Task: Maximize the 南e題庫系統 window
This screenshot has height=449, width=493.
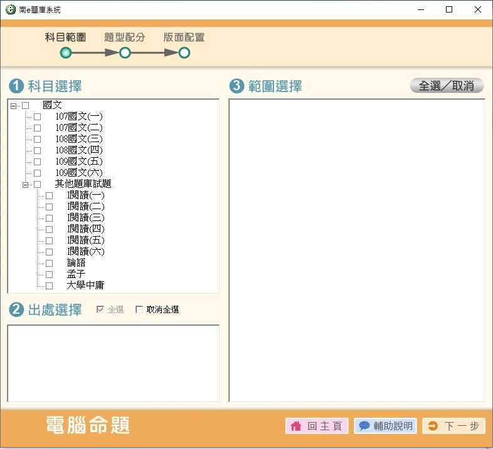Action: click(449, 9)
